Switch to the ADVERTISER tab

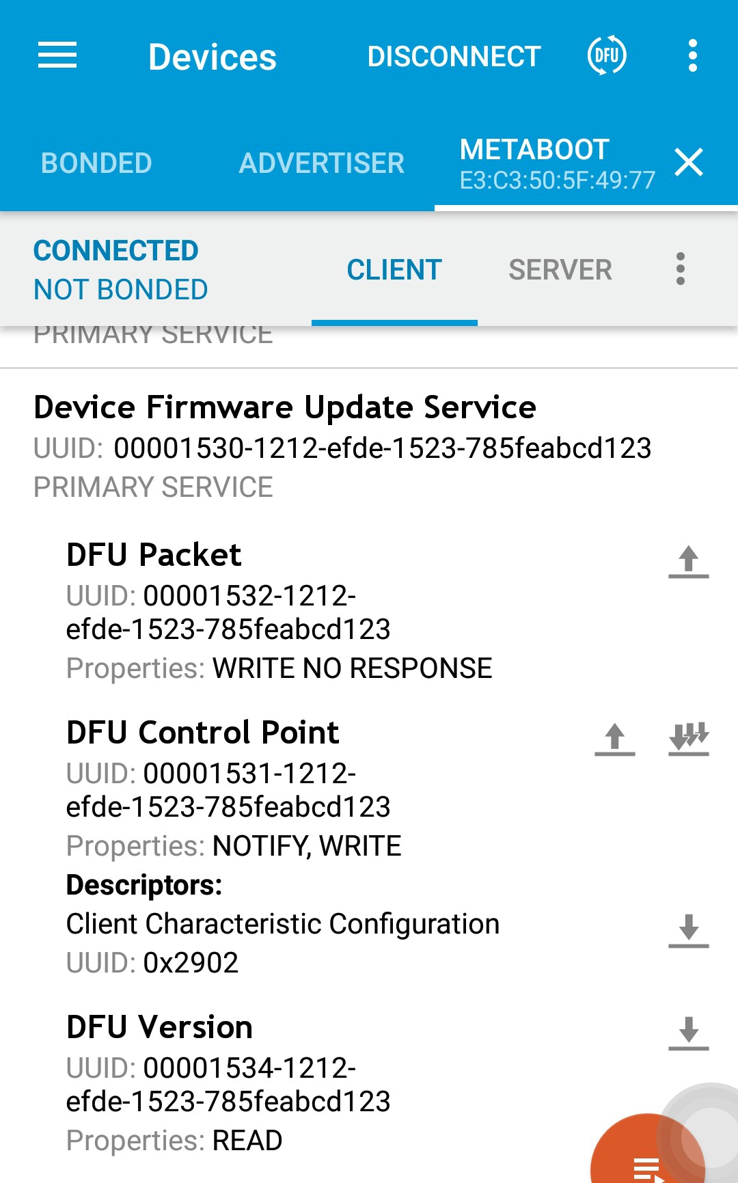[x=321, y=163]
